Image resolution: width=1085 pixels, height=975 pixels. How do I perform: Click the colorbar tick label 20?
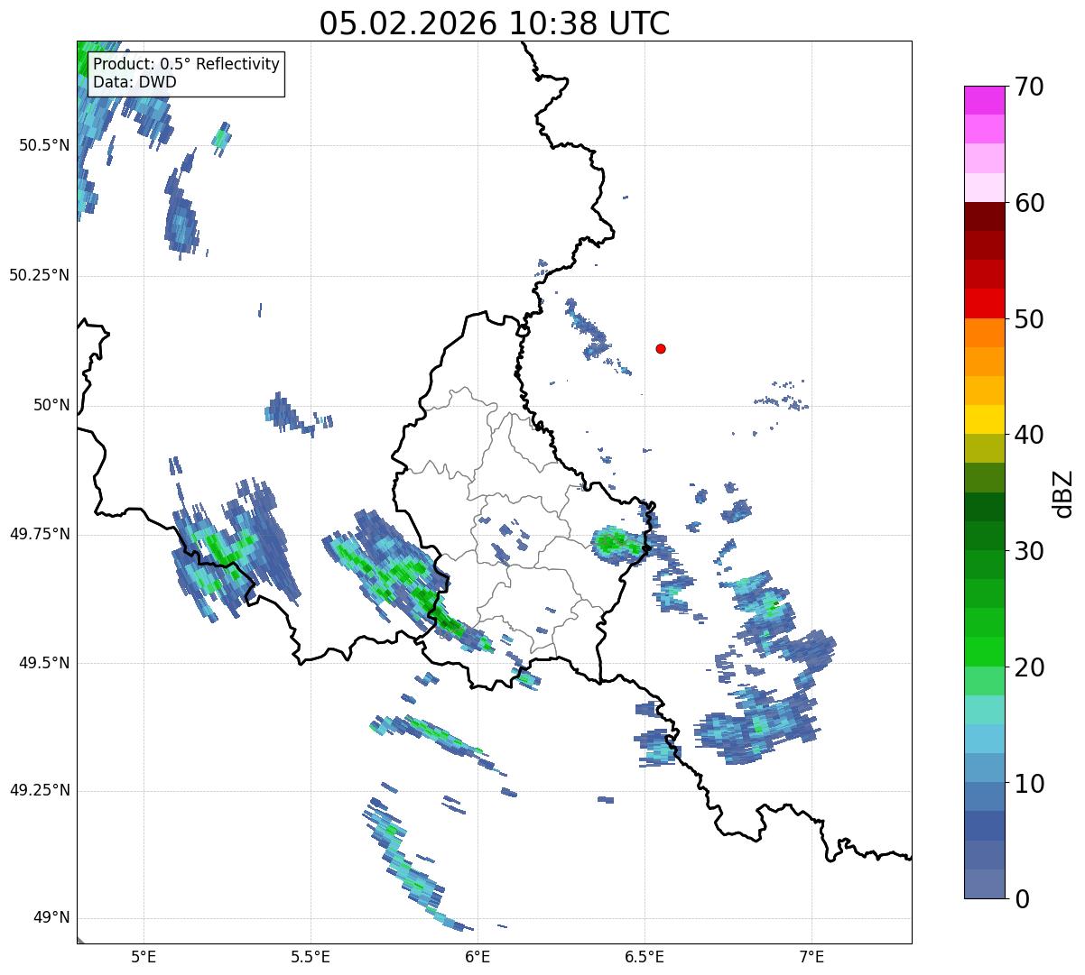(x=1030, y=667)
